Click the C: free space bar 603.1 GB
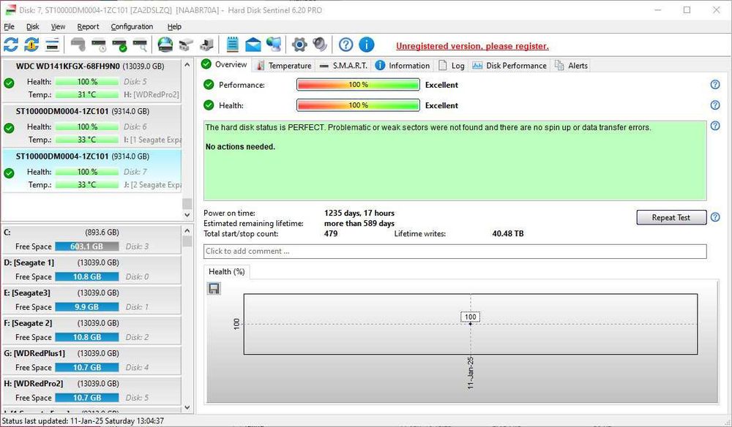 pyautogui.click(x=87, y=246)
